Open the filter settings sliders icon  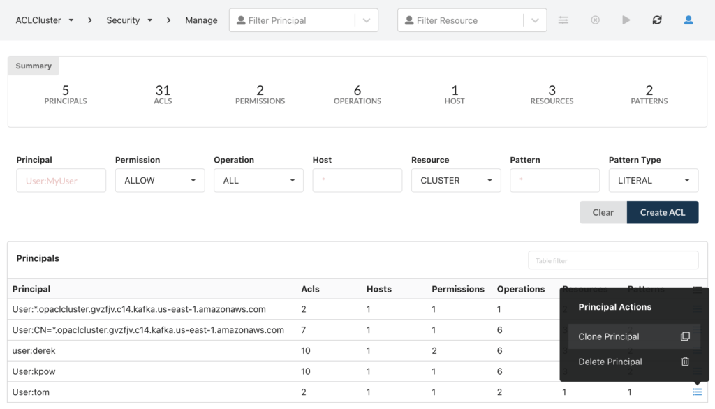tap(563, 20)
